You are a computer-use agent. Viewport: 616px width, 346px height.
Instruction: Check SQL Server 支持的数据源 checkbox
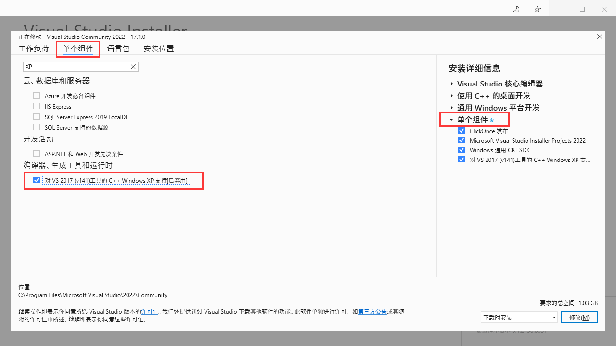click(37, 127)
